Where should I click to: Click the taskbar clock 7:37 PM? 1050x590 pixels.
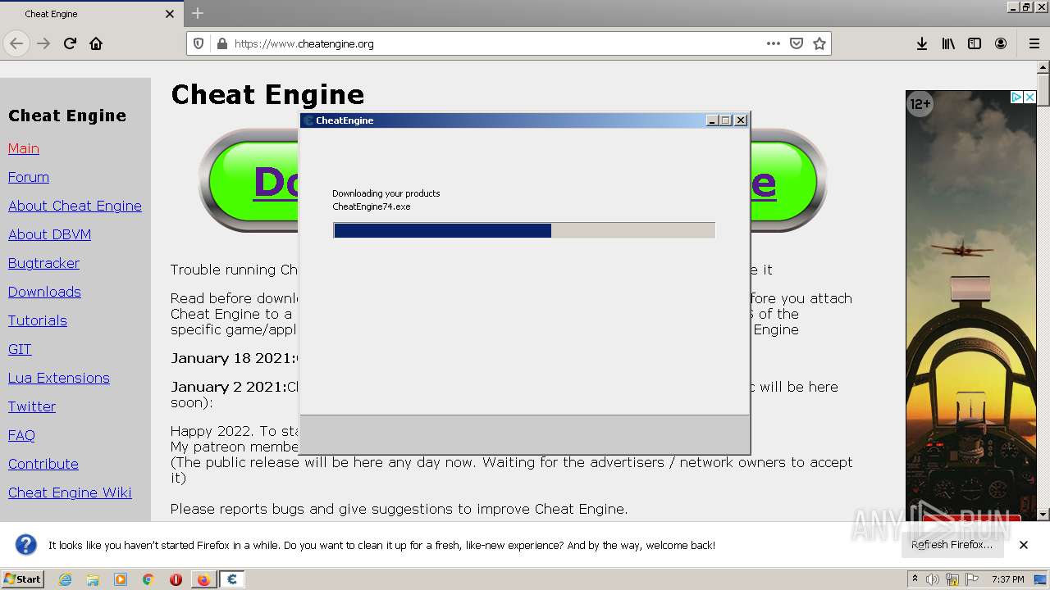coord(1008,579)
